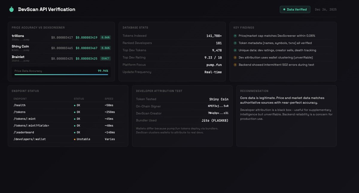The height and width of the screenshot is (193, 359).
Task: Click the On-Chain Signer address KPEF3xj...5vR
Action: (218, 106)
